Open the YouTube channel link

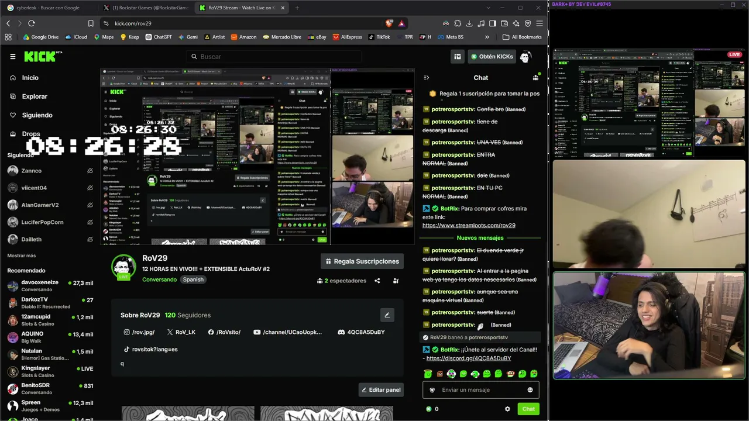(x=288, y=332)
